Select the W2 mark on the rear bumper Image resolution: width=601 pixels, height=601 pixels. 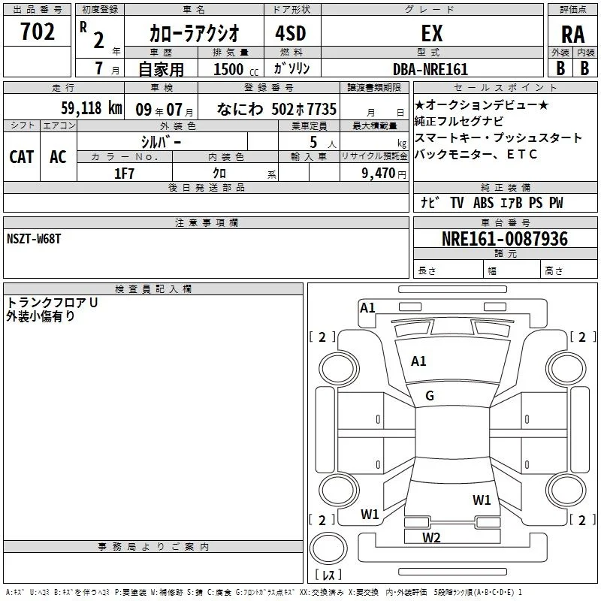[x=431, y=538]
